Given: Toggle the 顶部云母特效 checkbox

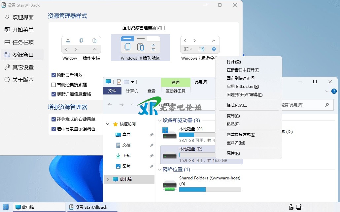Looking at the screenshot, I should coord(54,75).
